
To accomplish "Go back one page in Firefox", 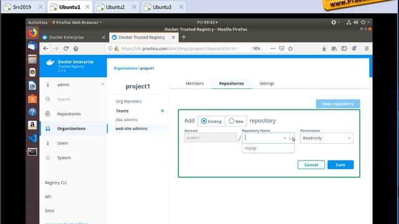I will click(x=46, y=49).
